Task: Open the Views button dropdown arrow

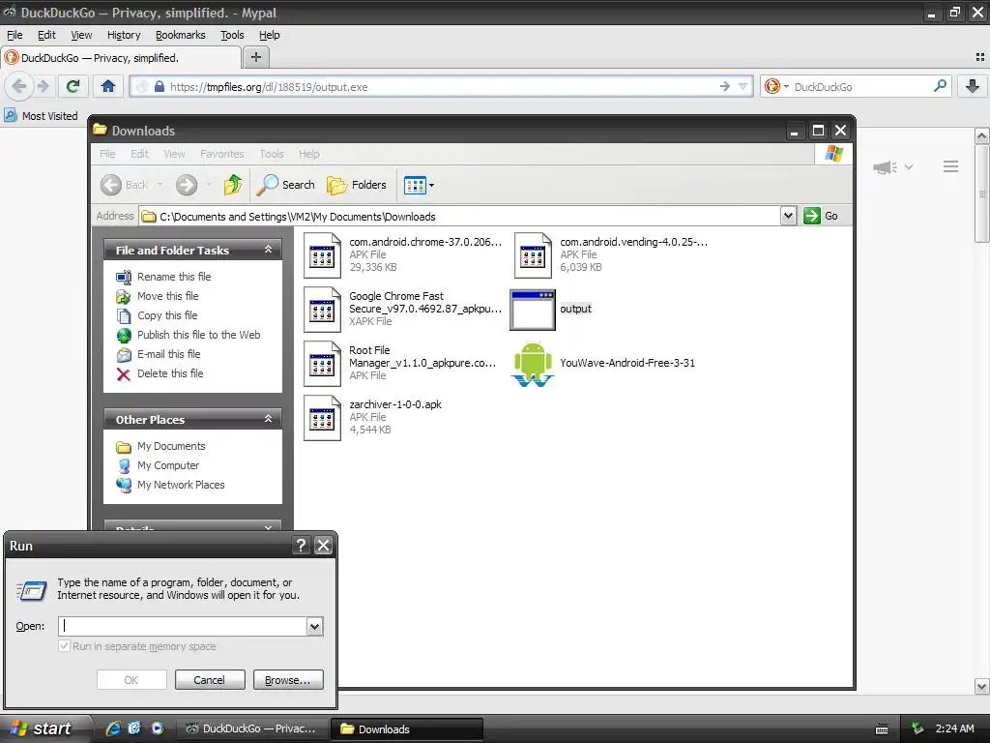Action: pyautogui.click(x=432, y=185)
